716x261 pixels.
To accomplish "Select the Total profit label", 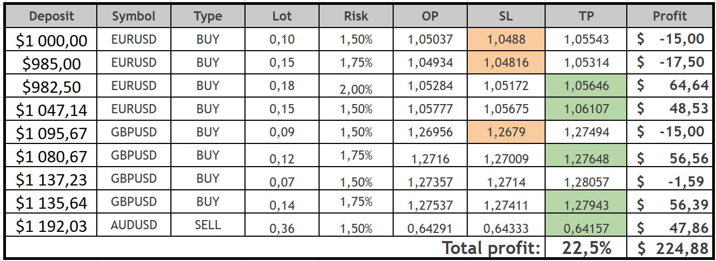I will pyautogui.click(x=491, y=248).
